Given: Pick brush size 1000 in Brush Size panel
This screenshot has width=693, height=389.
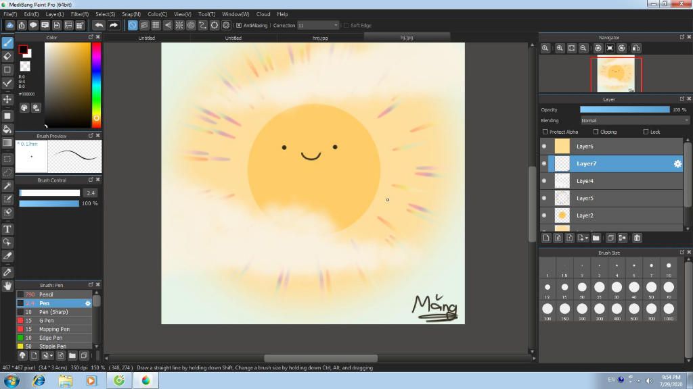Looking at the screenshot, I should [x=669, y=310].
